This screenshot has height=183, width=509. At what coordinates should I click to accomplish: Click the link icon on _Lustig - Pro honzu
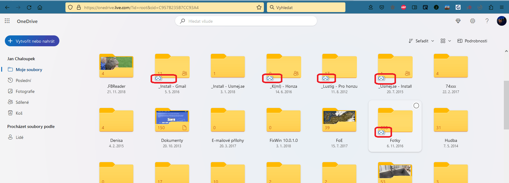coord(325,78)
